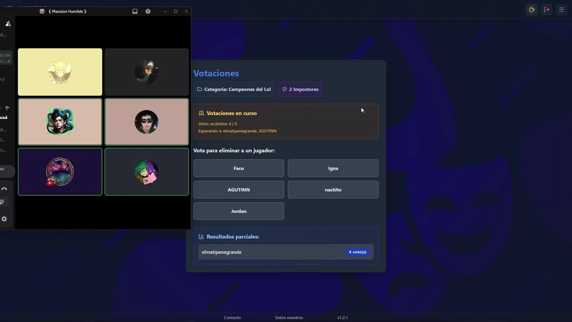
Task: Click the Contacto footer link
Action: [x=232, y=318]
